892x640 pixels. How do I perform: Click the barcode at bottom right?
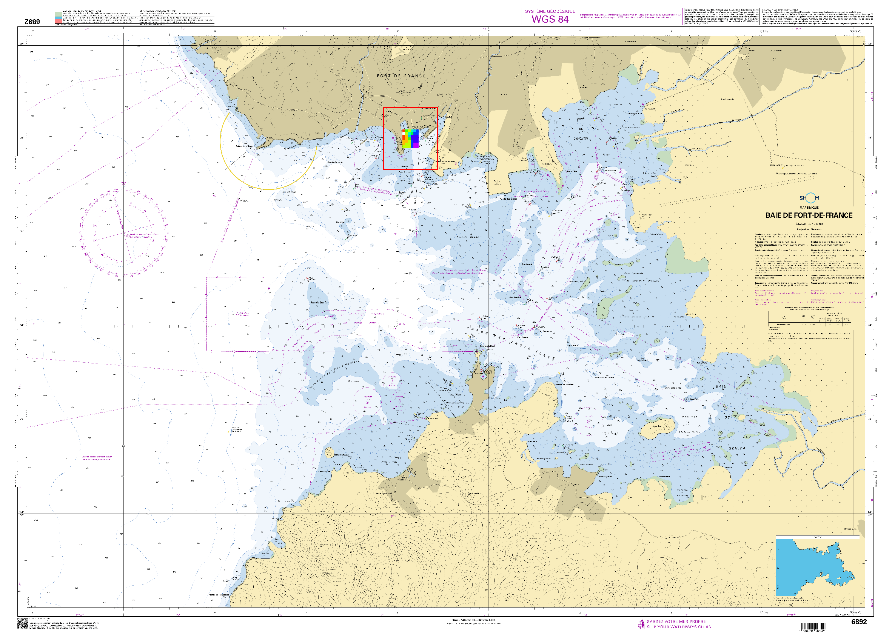click(x=814, y=627)
